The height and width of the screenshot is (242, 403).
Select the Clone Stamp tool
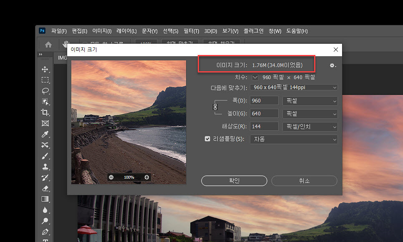[x=45, y=167]
